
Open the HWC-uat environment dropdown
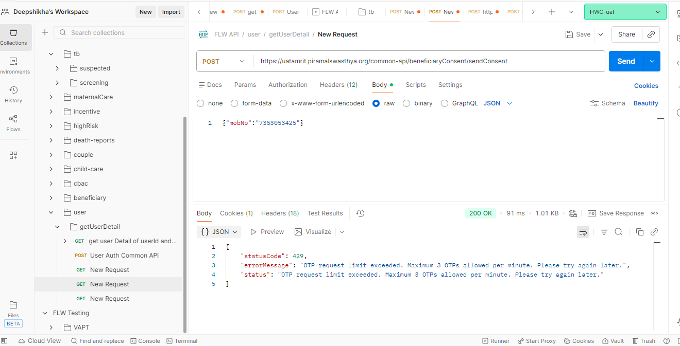[x=625, y=12]
